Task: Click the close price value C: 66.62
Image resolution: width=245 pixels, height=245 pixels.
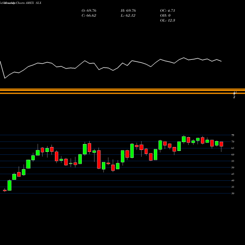Action: point(89,16)
